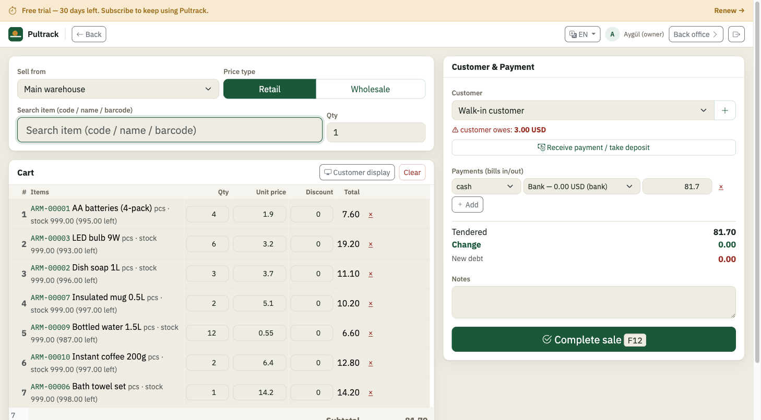Image resolution: width=761 pixels, height=420 pixels.
Task: Click the Back button
Action: (89, 34)
